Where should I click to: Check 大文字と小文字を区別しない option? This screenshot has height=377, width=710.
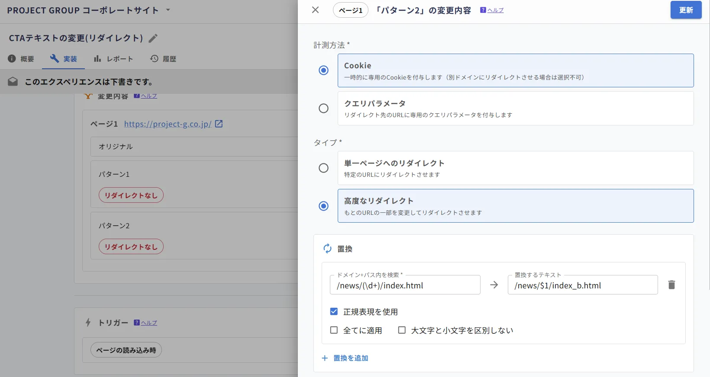coord(402,330)
